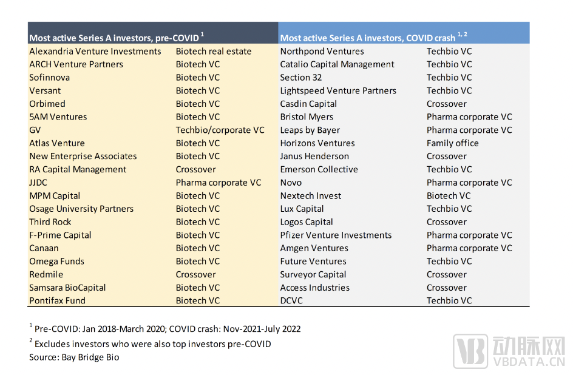This screenshot has width=573, height=375.
Task: Click Family office label for Horizons Ventures
Action: pyautogui.click(x=452, y=143)
